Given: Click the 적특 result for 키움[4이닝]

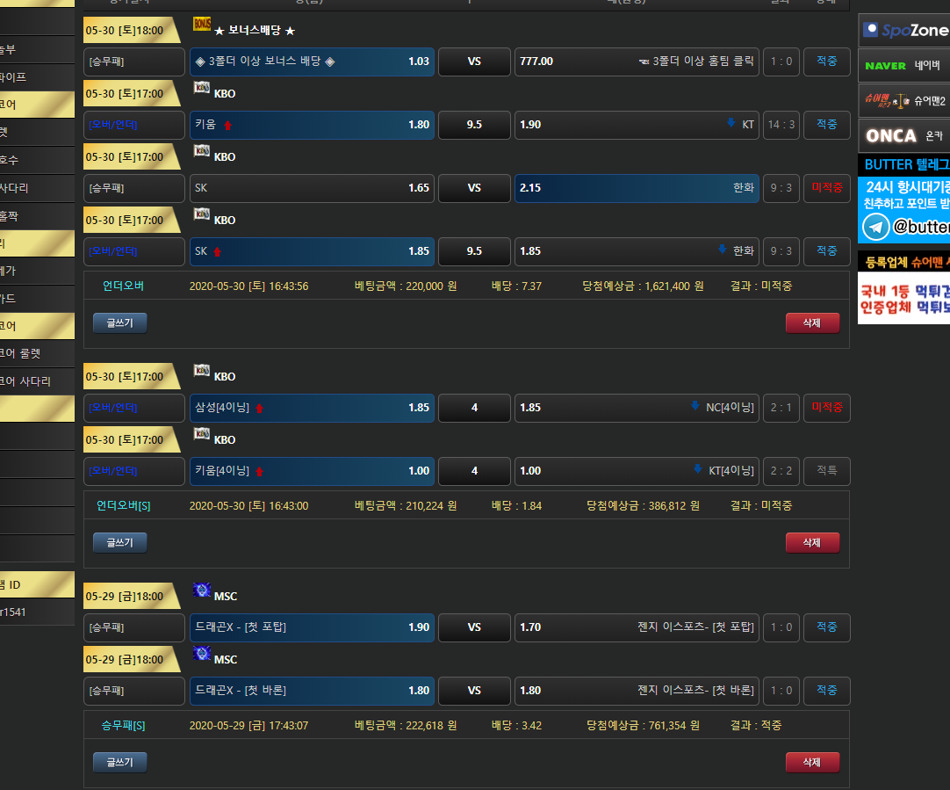Looking at the screenshot, I should [x=826, y=471].
